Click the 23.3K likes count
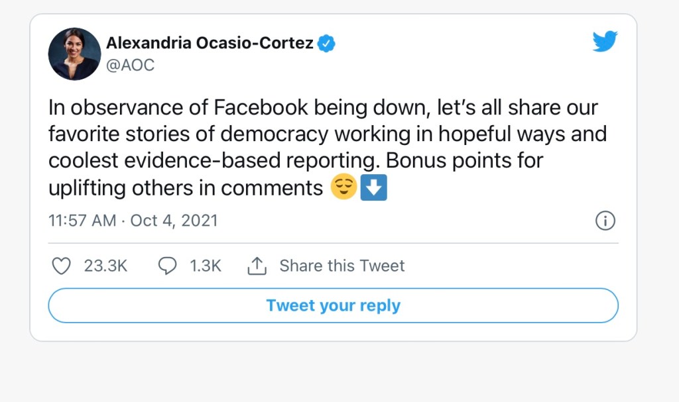679x402 pixels. click(105, 266)
